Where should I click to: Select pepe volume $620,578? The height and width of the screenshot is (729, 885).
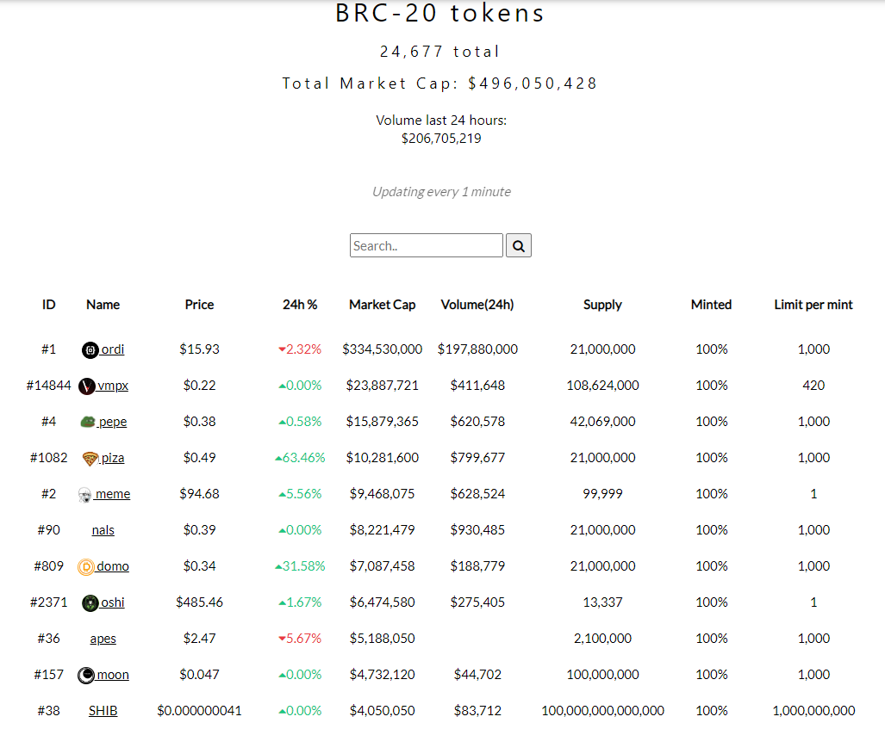click(477, 422)
